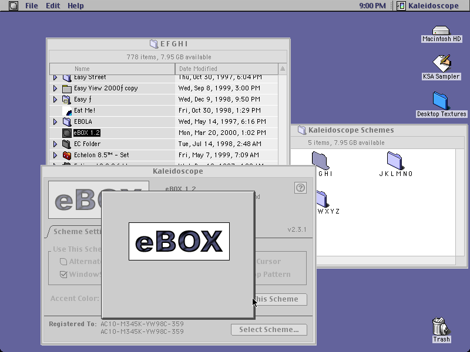This screenshot has width=470, height=352.
Task: Click the Select Scheme... button
Action: click(269, 330)
